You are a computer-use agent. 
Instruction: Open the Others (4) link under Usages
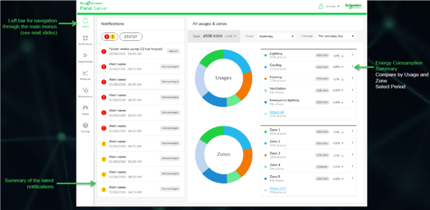coord(277,112)
